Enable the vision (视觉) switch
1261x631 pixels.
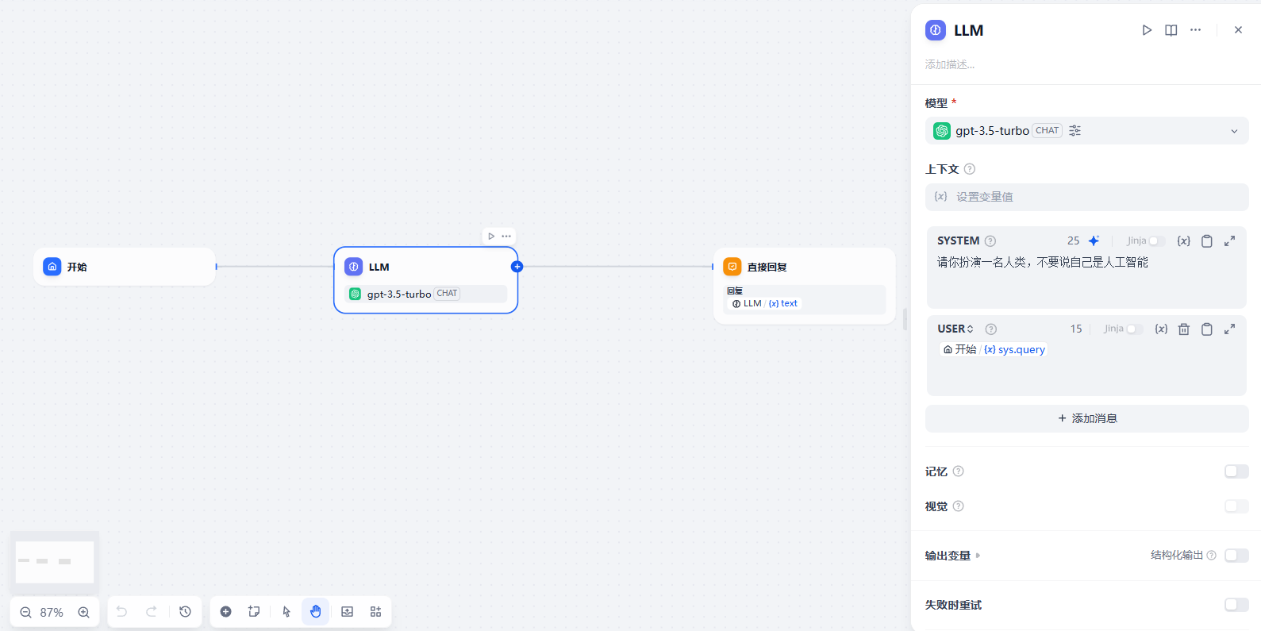point(1236,506)
